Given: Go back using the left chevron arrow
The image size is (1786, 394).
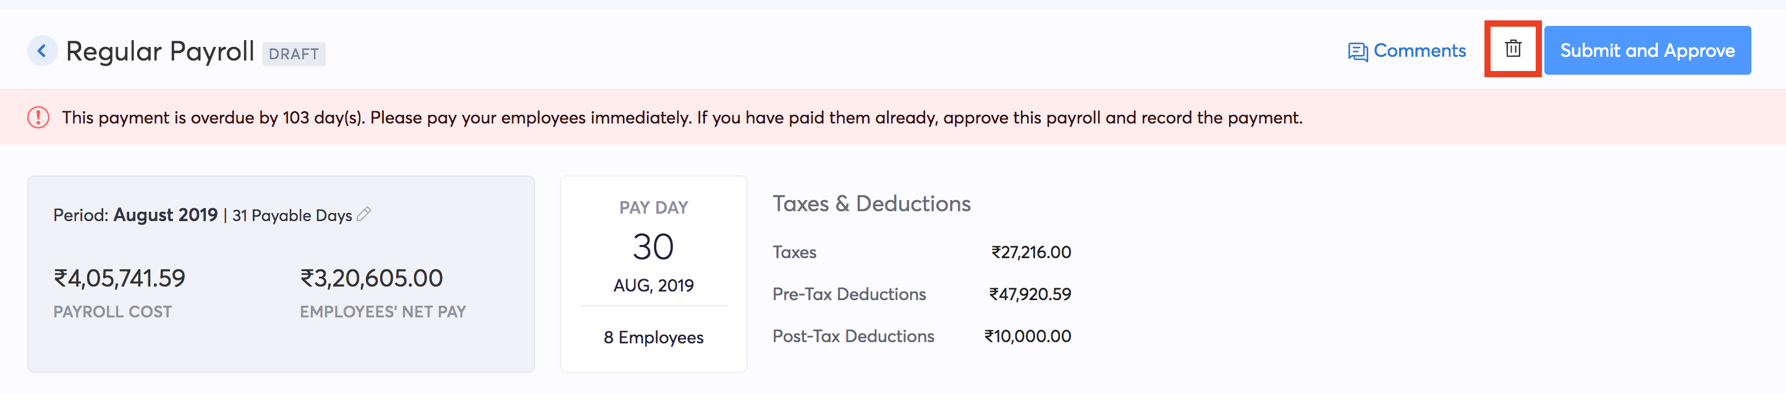Looking at the screenshot, I should (42, 51).
